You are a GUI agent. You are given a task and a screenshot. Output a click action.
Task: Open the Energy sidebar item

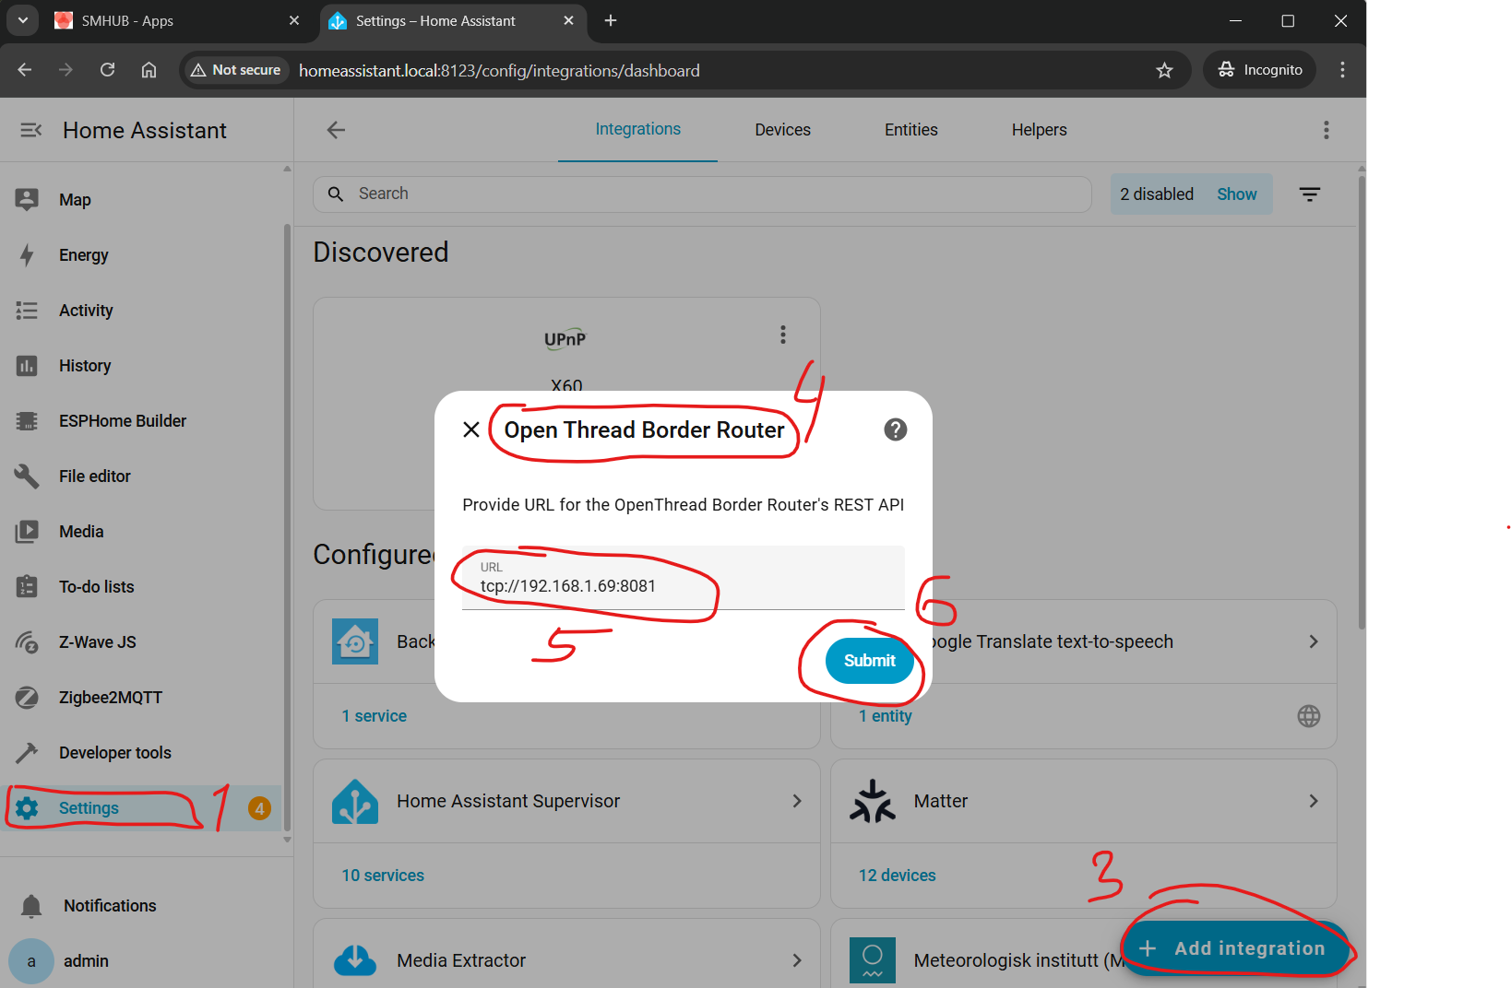click(x=83, y=255)
